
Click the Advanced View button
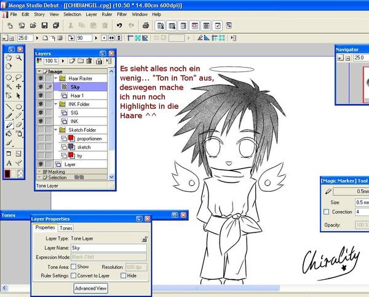tap(90, 288)
